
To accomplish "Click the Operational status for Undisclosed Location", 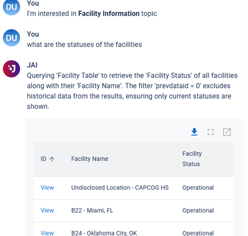I will 198,188.
